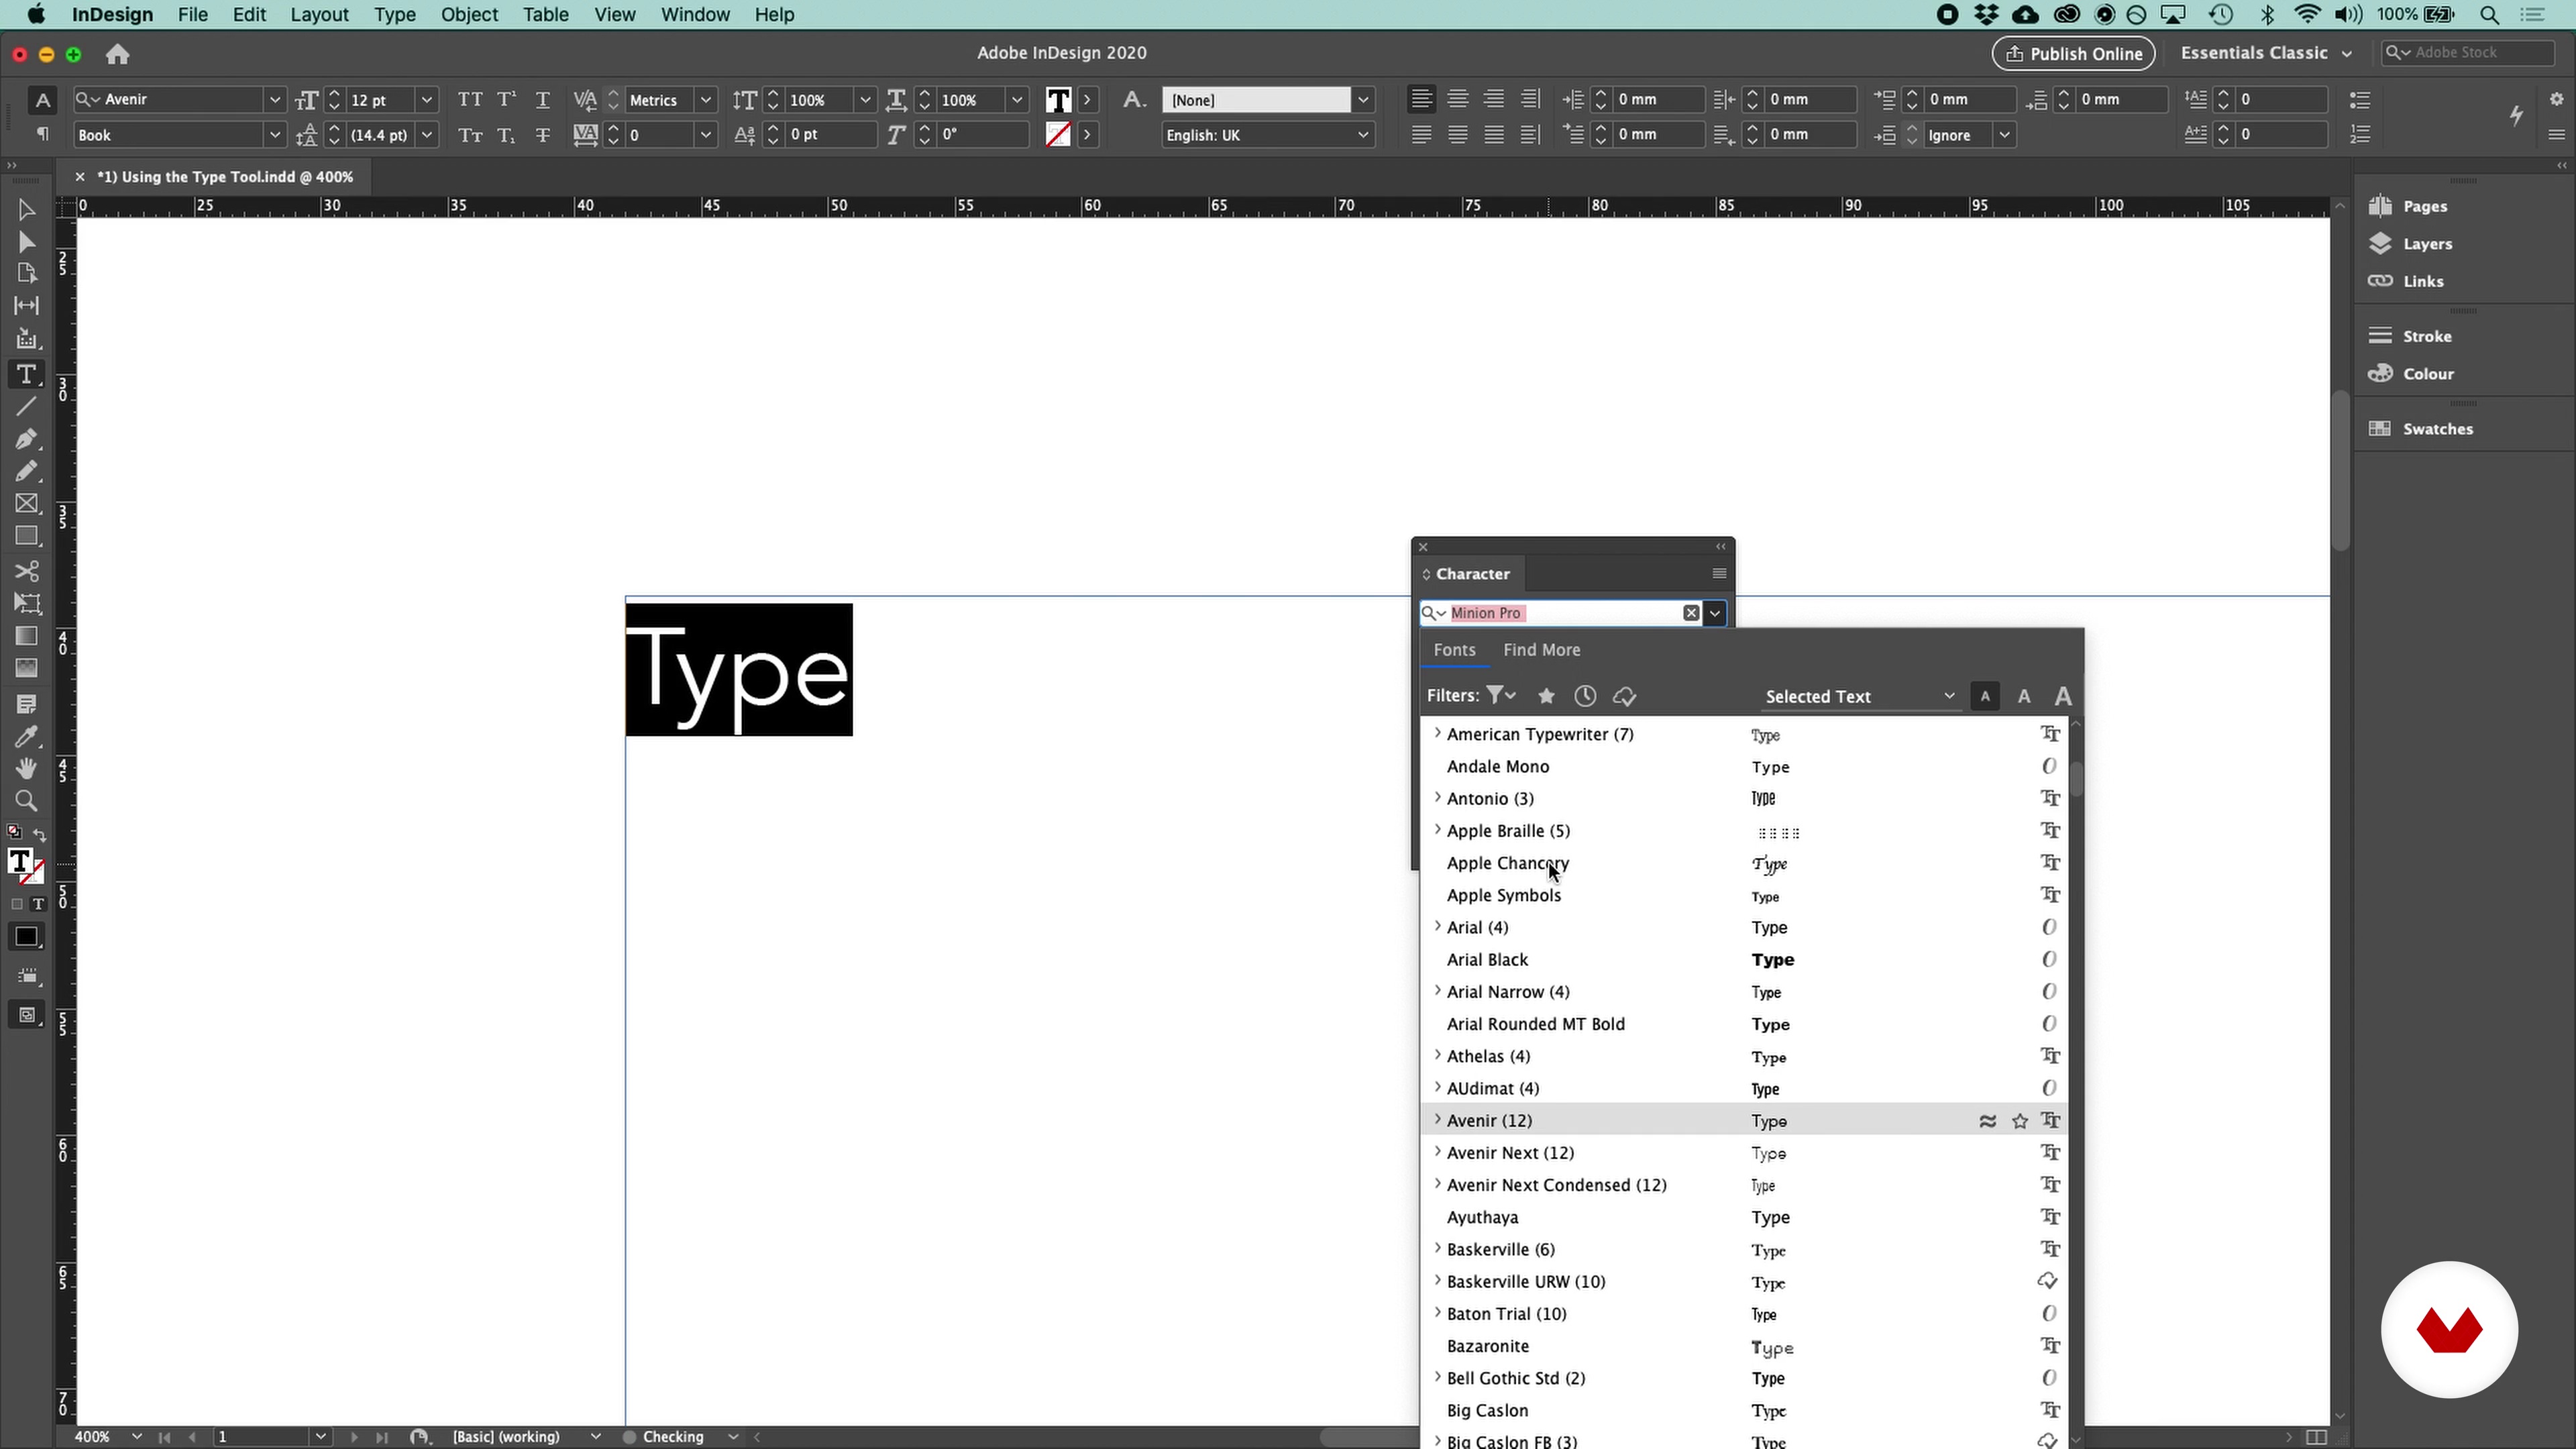Open the font style Book dropdown

click(x=275, y=135)
